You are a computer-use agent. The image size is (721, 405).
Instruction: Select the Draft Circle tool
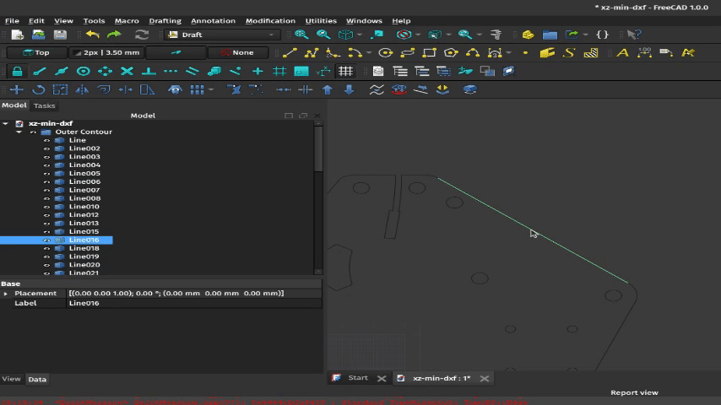click(385, 53)
